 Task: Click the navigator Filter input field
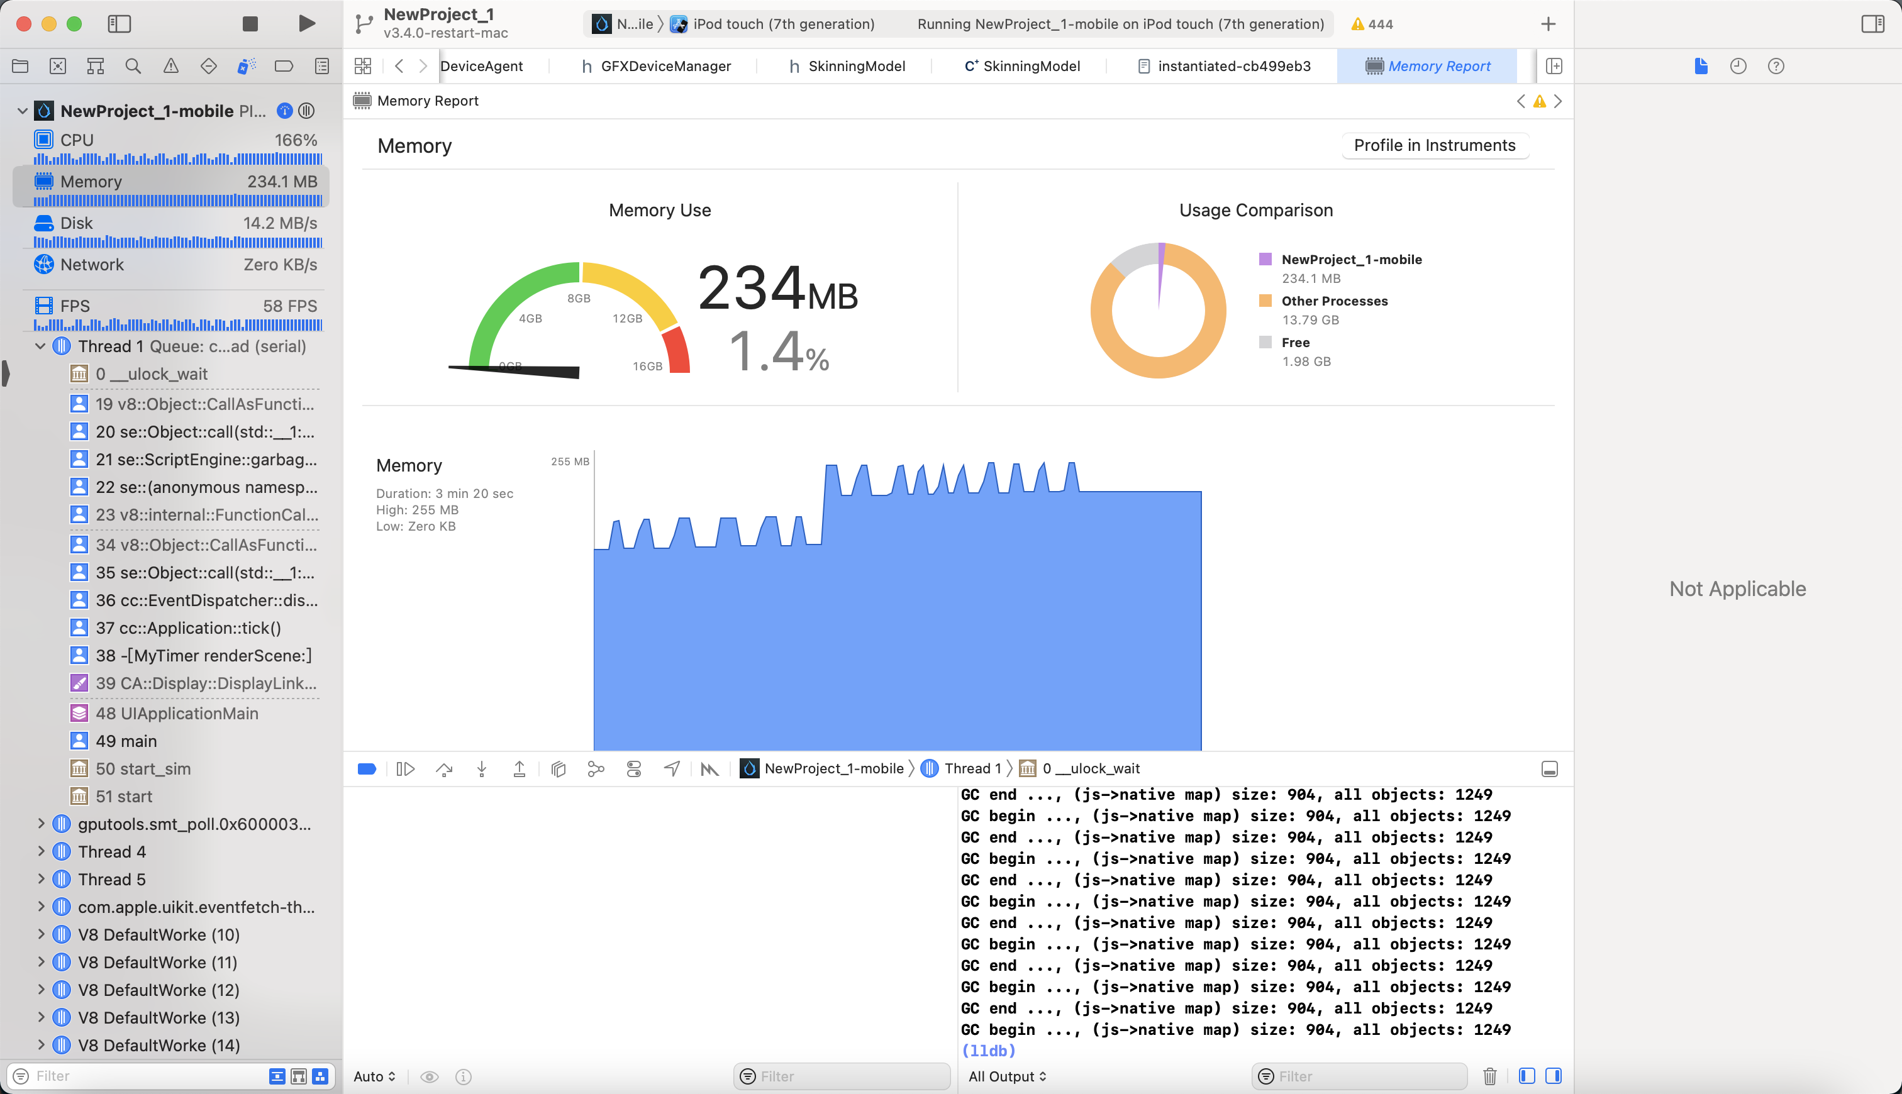click(143, 1076)
